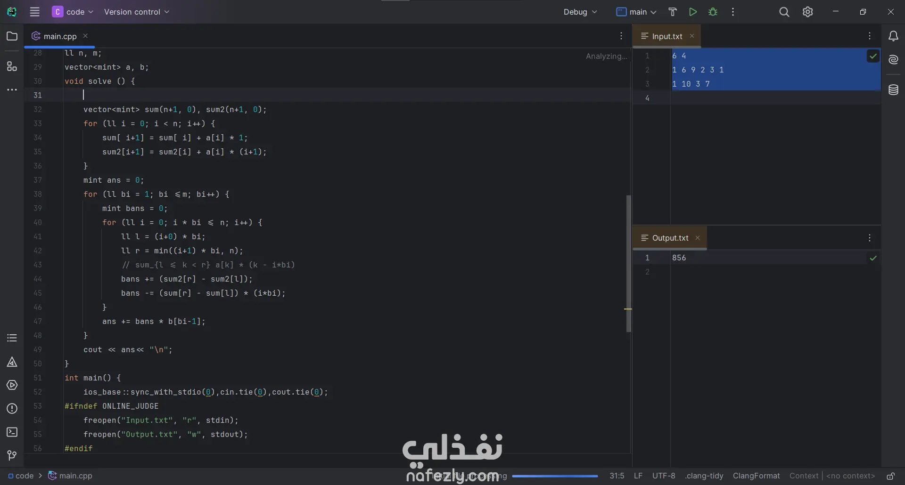
Task: Place cursor on 'mint ans = 0;' line
Action: [114, 180]
